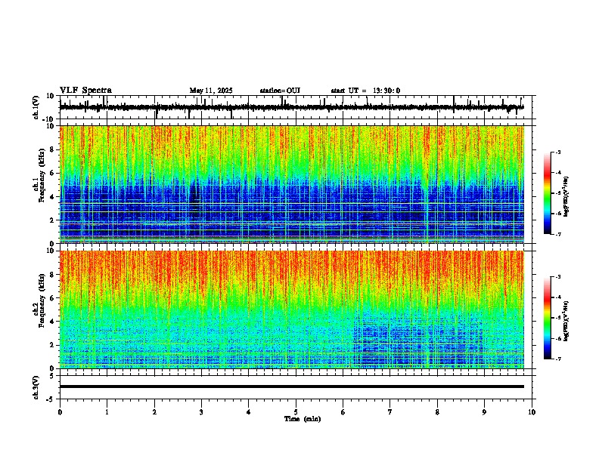
Task: Click the "5" tick on the time axis
Action: pos(296,412)
